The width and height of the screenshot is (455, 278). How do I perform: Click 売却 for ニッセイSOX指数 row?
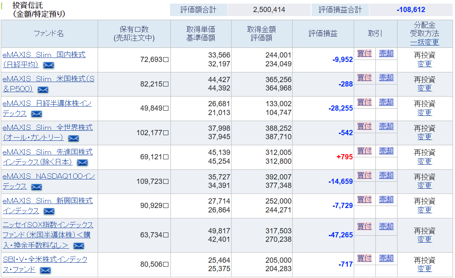click(x=386, y=226)
